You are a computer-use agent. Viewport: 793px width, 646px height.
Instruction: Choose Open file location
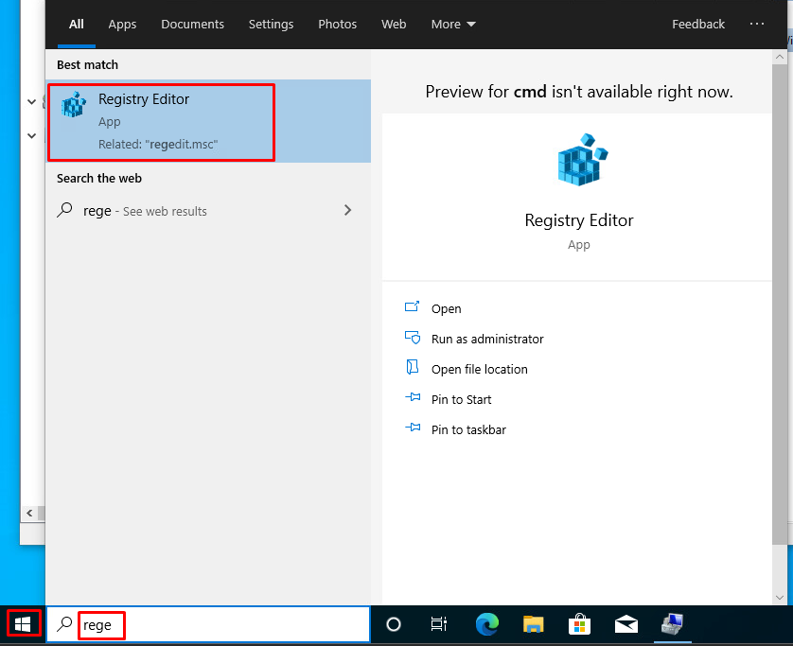(x=479, y=370)
